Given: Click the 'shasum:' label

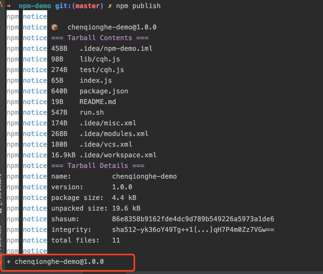Looking at the screenshot, I should pyautogui.click(x=65, y=219).
